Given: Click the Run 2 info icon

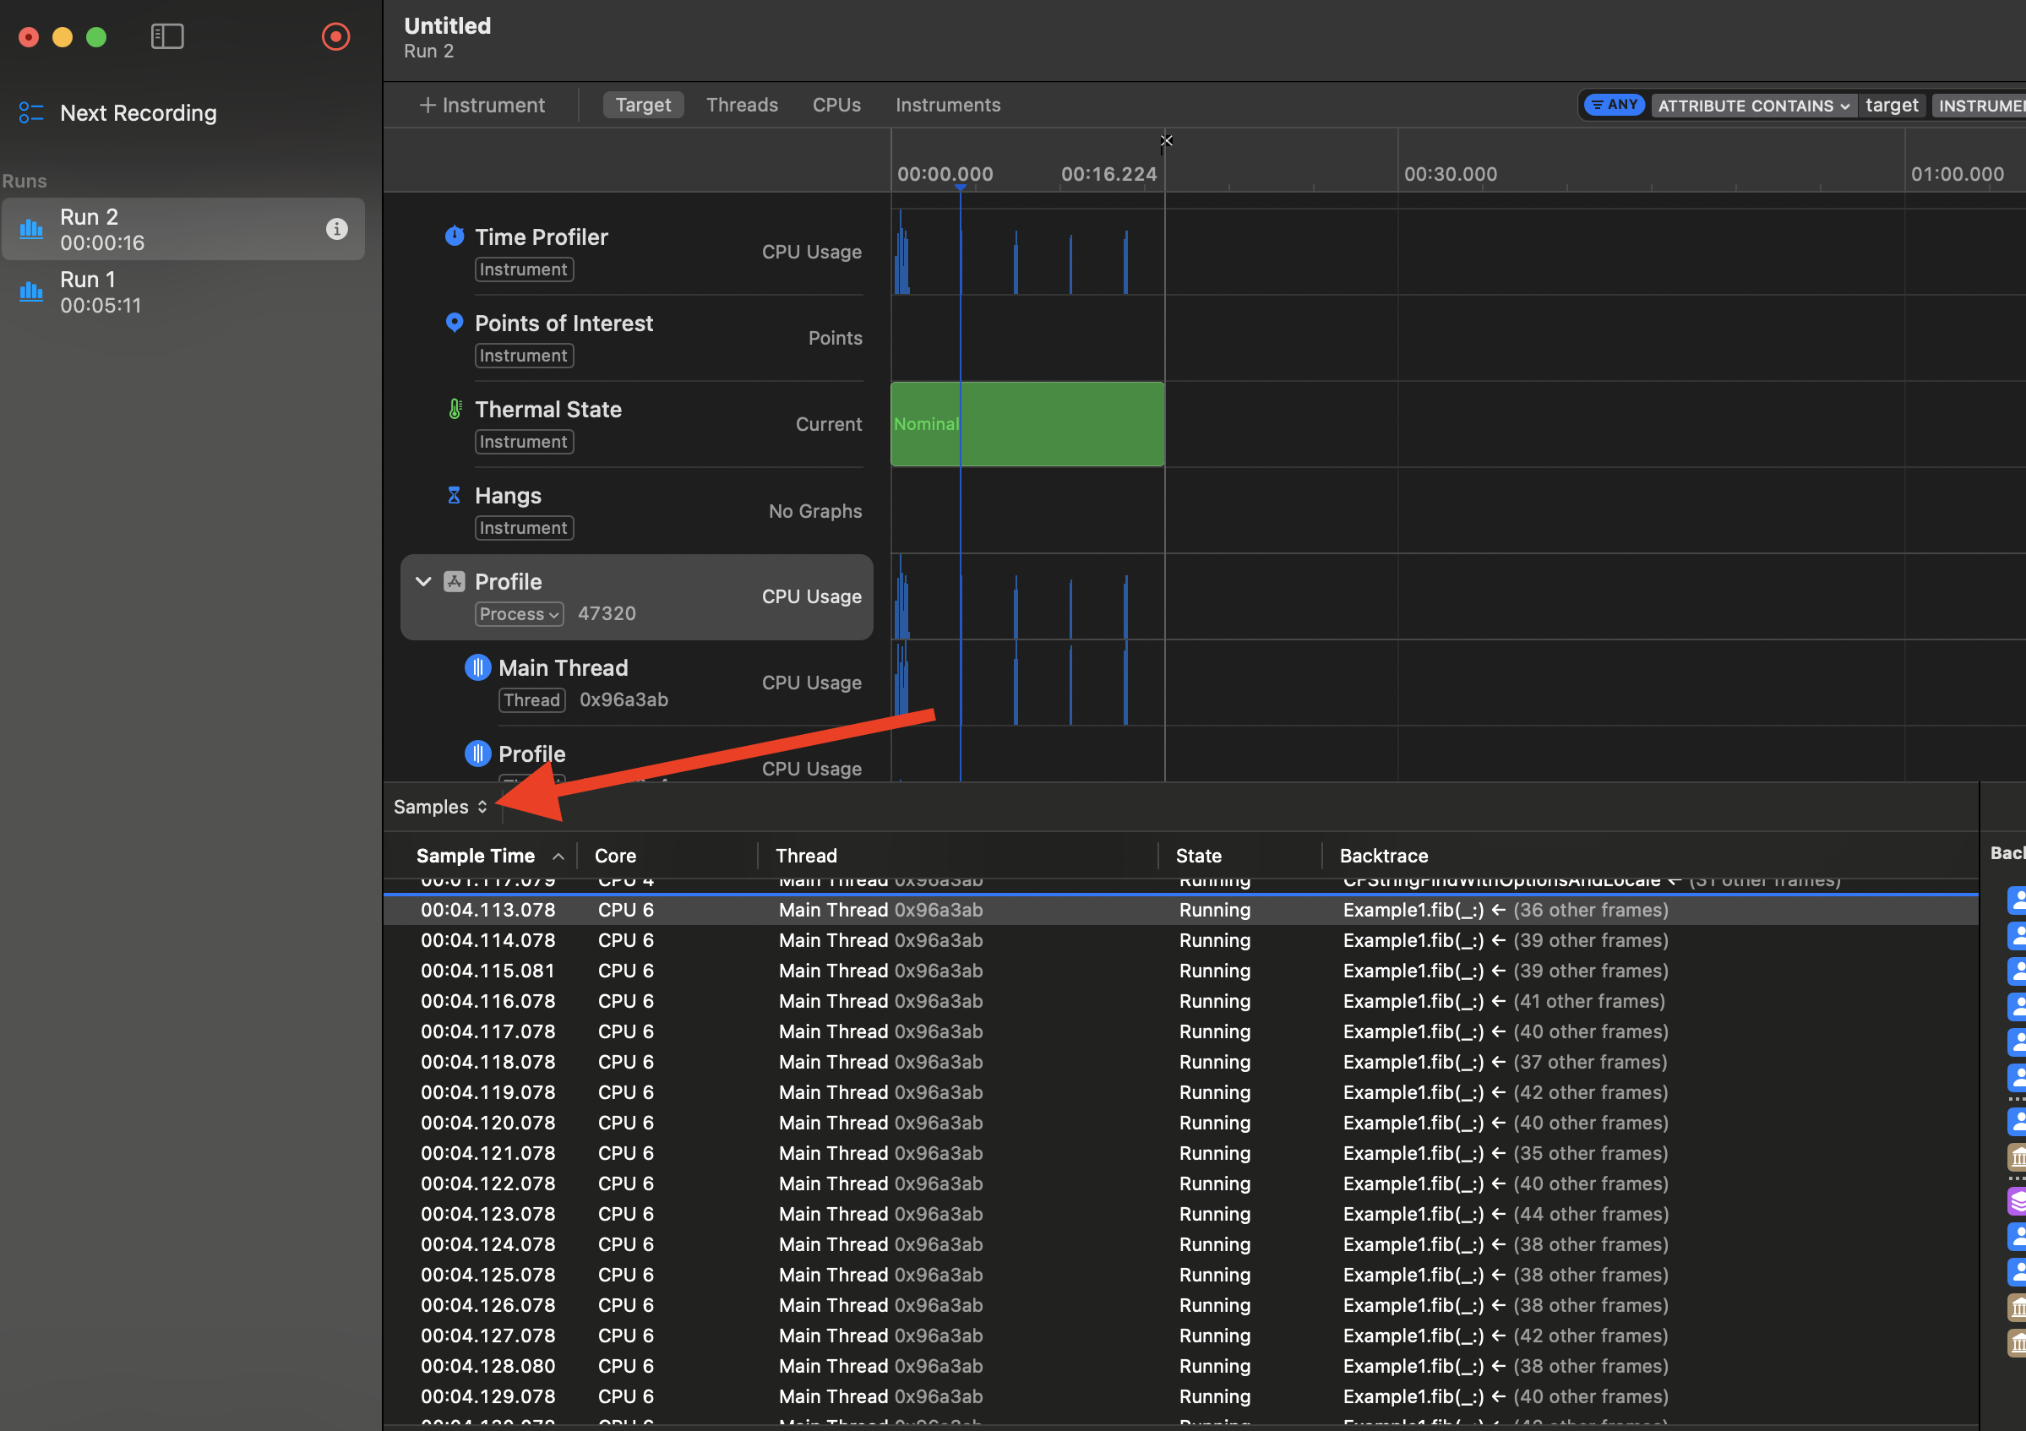Looking at the screenshot, I should [x=336, y=230].
